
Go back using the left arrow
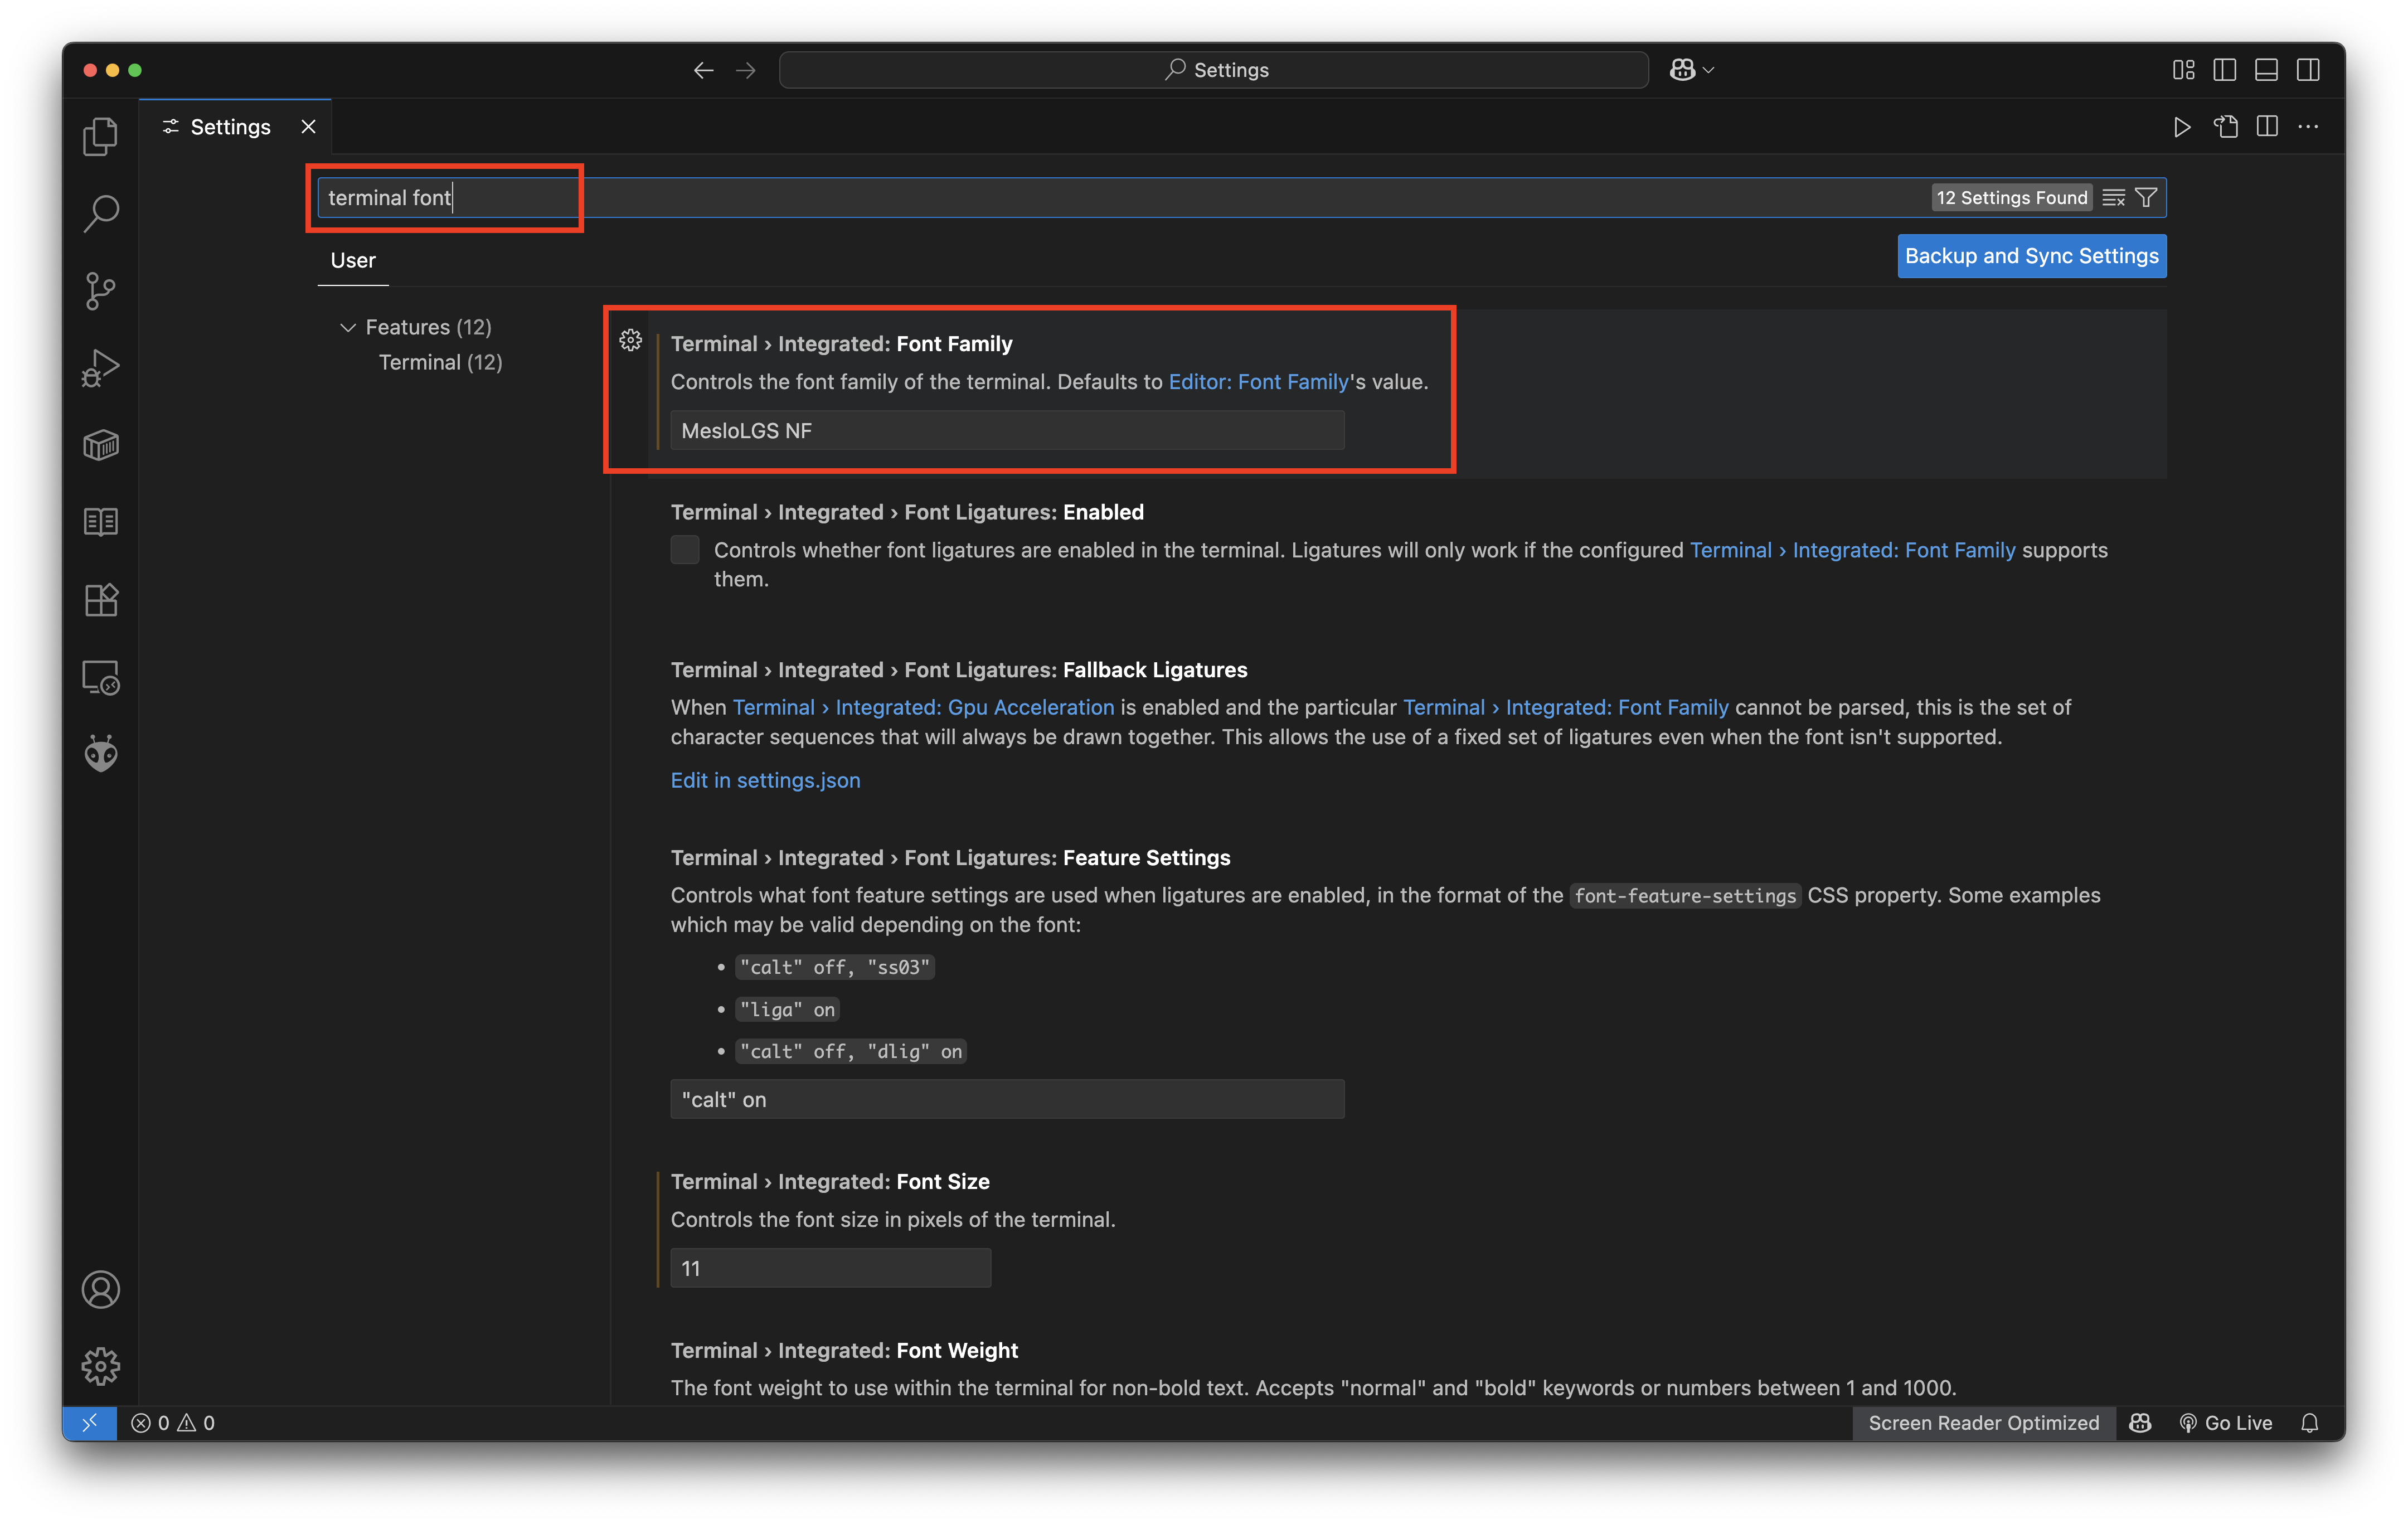coord(703,70)
